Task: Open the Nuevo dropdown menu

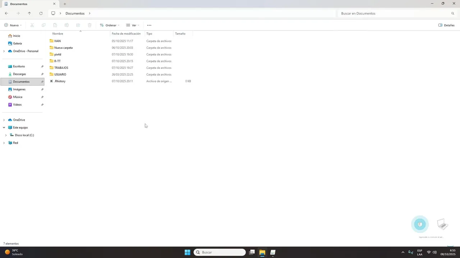Action: coord(13,25)
